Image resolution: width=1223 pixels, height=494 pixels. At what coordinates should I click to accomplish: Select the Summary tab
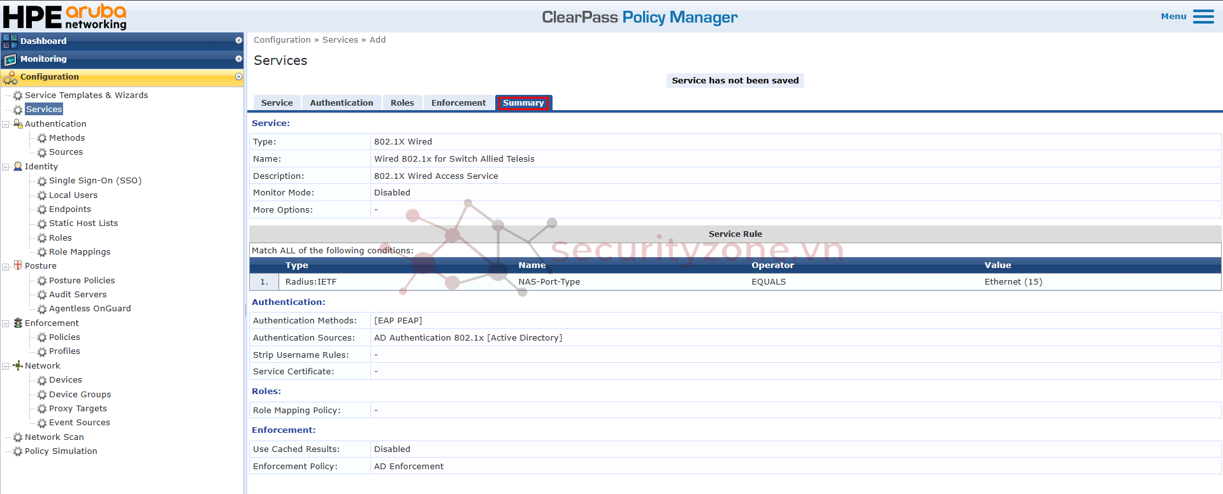(523, 102)
